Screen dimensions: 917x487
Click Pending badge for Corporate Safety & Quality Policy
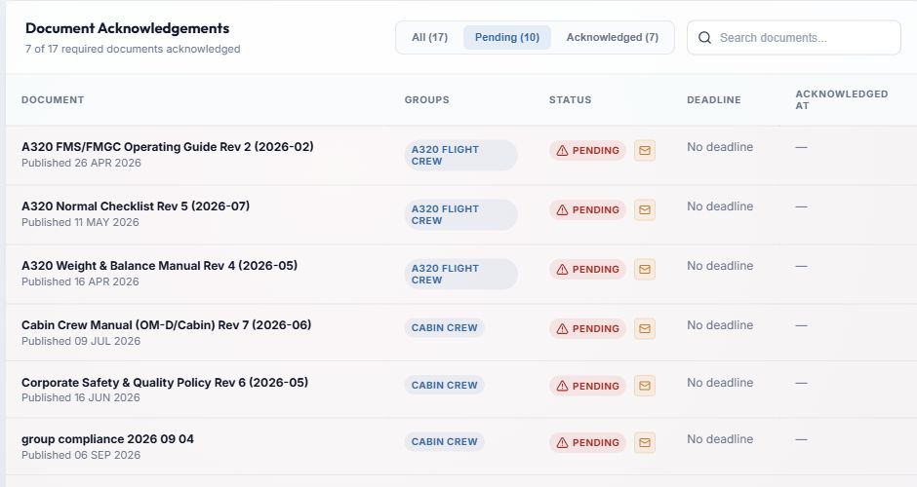pos(587,386)
